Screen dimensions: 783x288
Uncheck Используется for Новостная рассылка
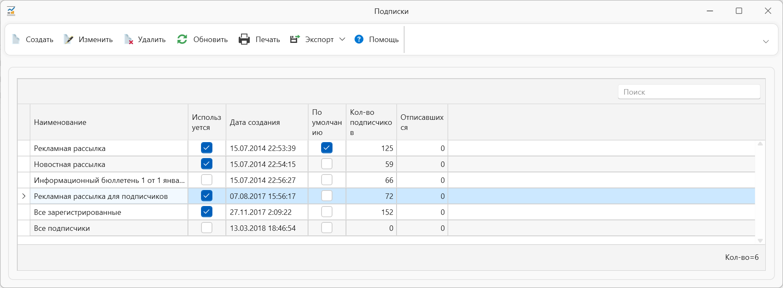tap(206, 164)
